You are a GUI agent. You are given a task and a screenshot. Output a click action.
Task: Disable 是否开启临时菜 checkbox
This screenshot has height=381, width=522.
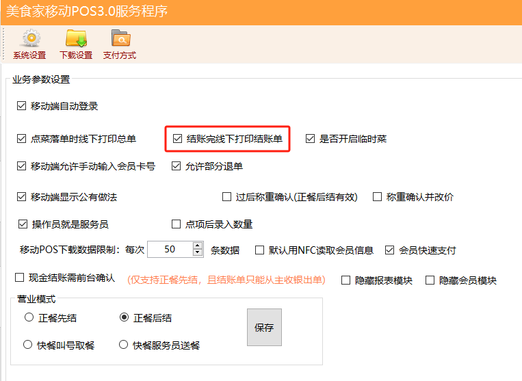click(x=310, y=139)
